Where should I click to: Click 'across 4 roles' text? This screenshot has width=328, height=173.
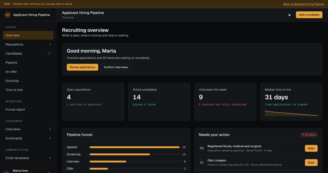[144, 105]
